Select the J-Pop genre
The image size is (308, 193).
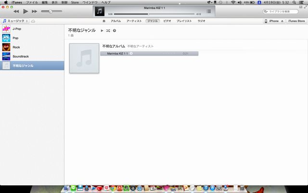tap(32, 29)
